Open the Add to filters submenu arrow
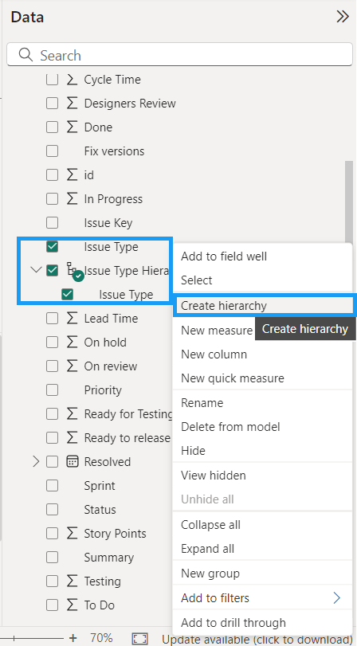The width and height of the screenshot is (357, 646). coord(337,597)
